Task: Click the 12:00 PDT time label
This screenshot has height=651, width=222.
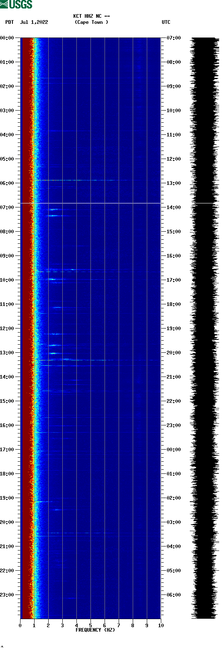Action: coord(7,329)
